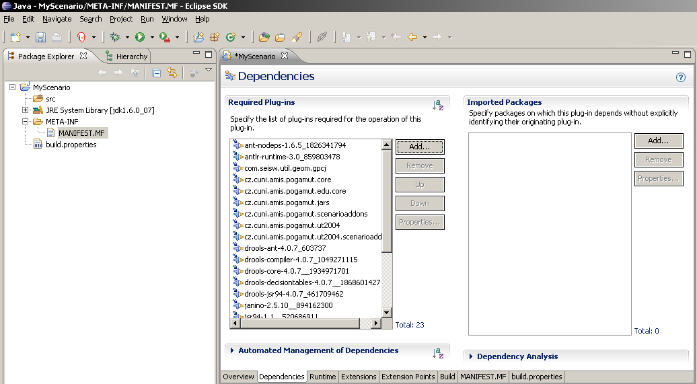Click Add in Required Plug-ins
697x384 pixels.
pyautogui.click(x=420, y=147)
